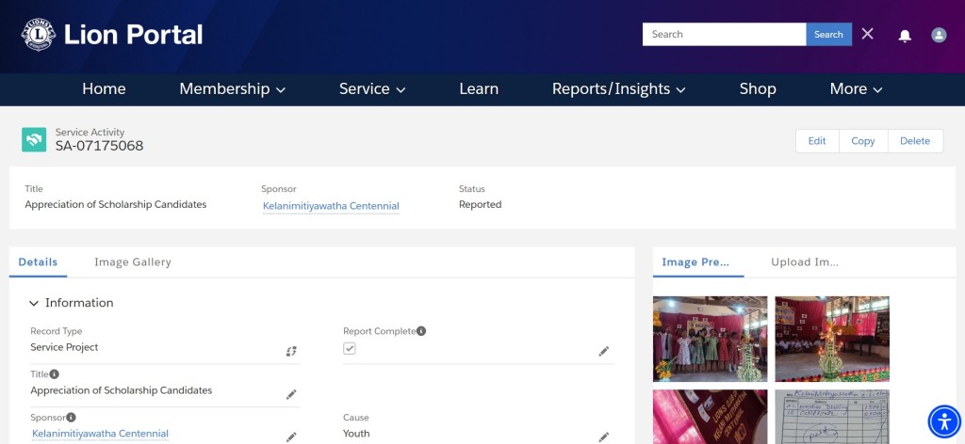Open Kelanimitiyawatha Centennial link in Information section
The image size is (965, 444).
(x=100, y=434)
